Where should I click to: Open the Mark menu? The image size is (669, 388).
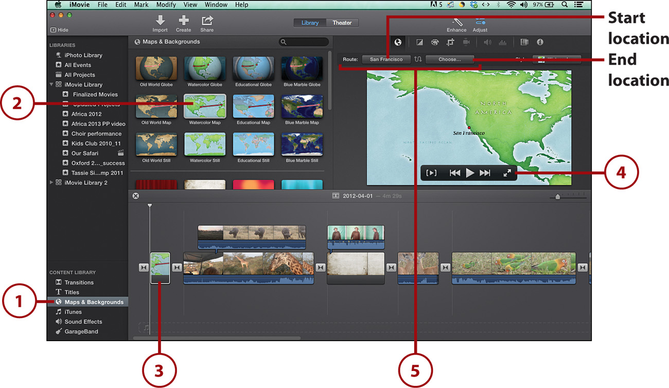tap(141, 5)
